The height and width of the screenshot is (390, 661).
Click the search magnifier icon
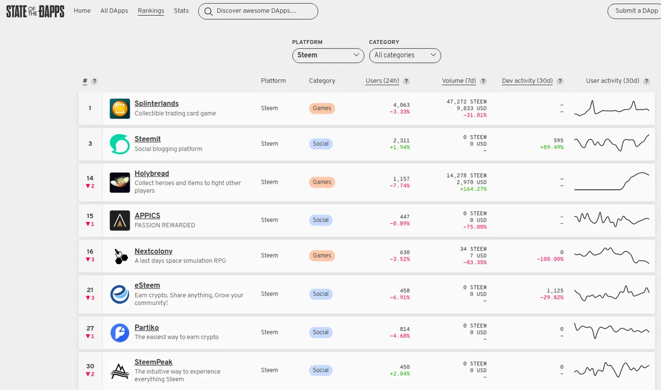(x=208, y=11)
